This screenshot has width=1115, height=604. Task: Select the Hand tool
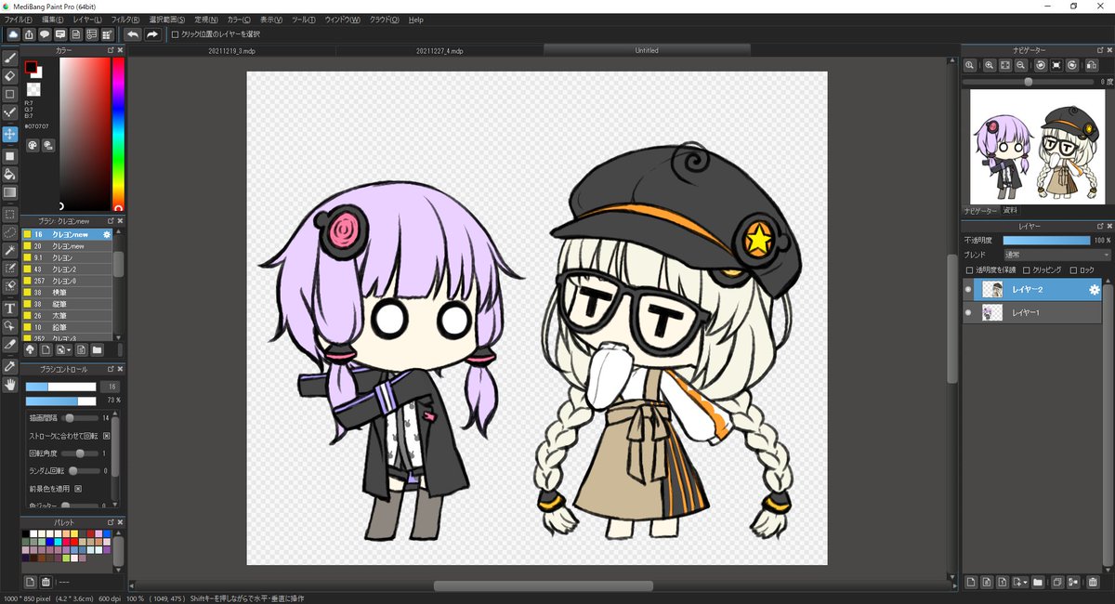10,384
